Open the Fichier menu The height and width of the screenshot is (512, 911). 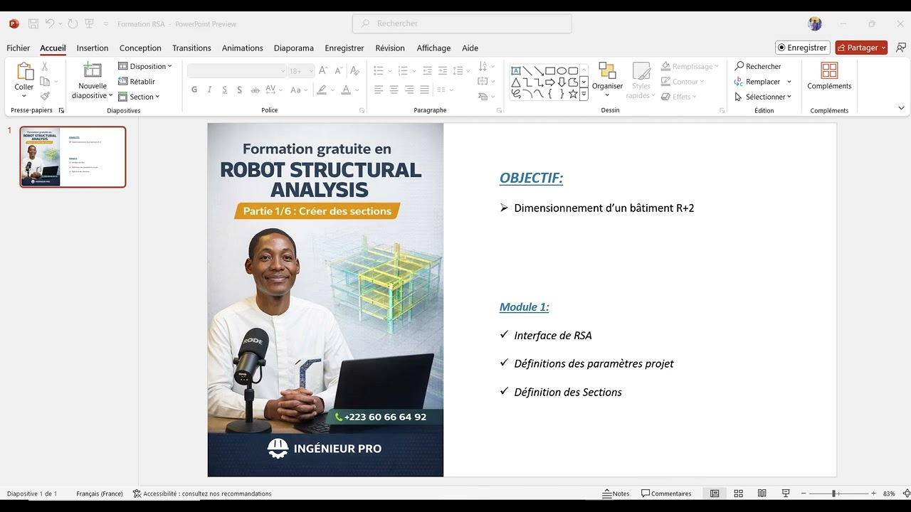(x=19, y=48)
